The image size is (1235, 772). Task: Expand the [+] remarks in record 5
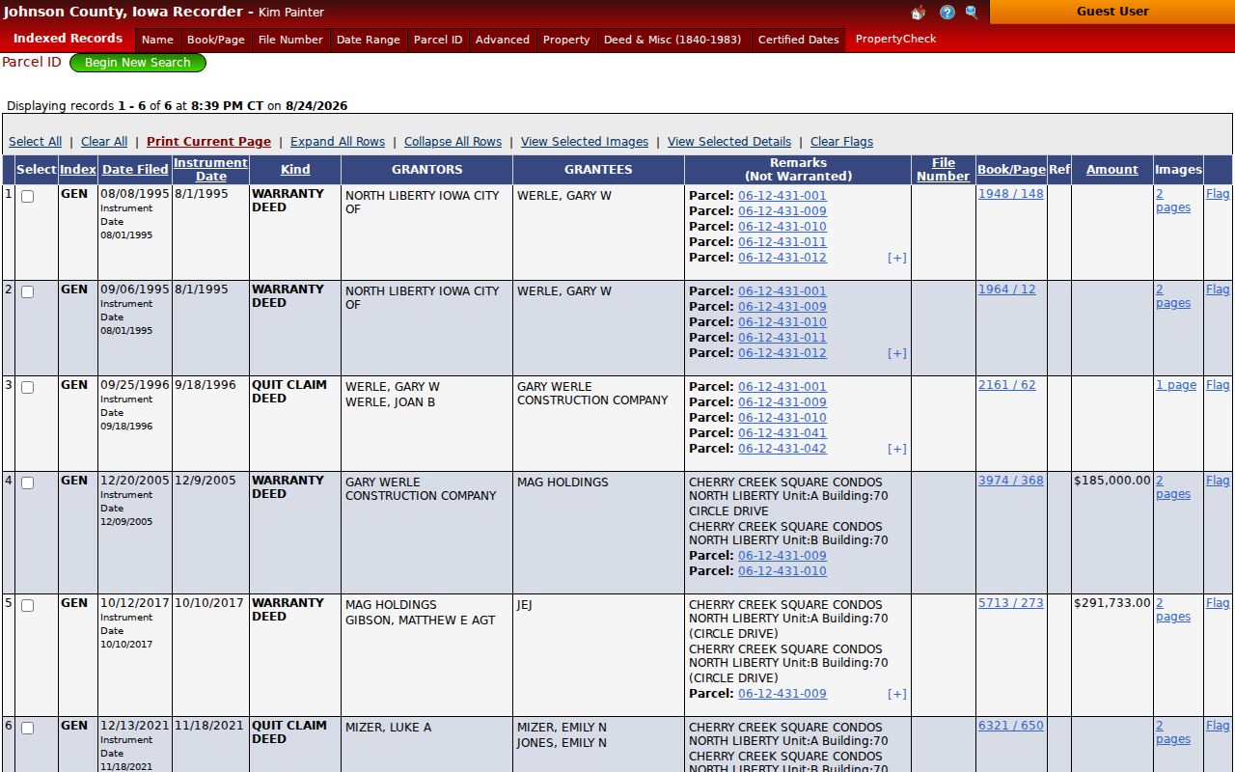897,694
